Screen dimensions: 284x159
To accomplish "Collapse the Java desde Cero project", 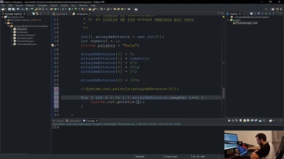I will [x=3, y=17].
